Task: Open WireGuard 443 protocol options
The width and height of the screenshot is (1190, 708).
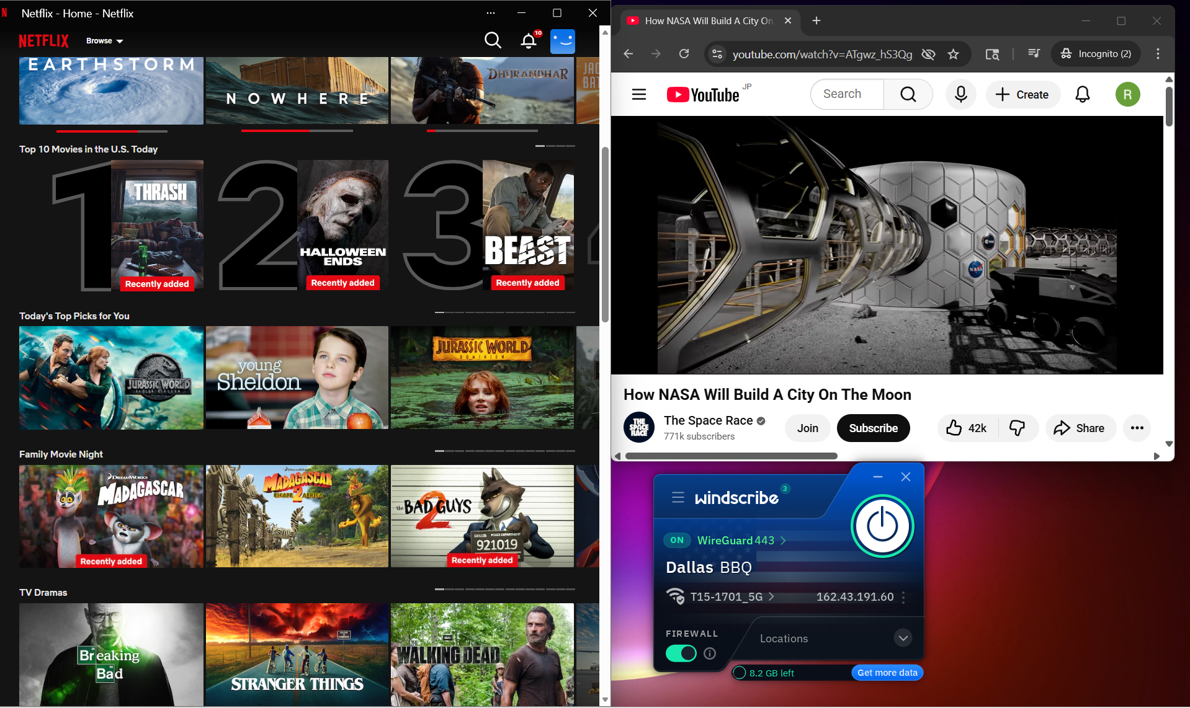Action: pyautogui.click(x=741, y=540)
